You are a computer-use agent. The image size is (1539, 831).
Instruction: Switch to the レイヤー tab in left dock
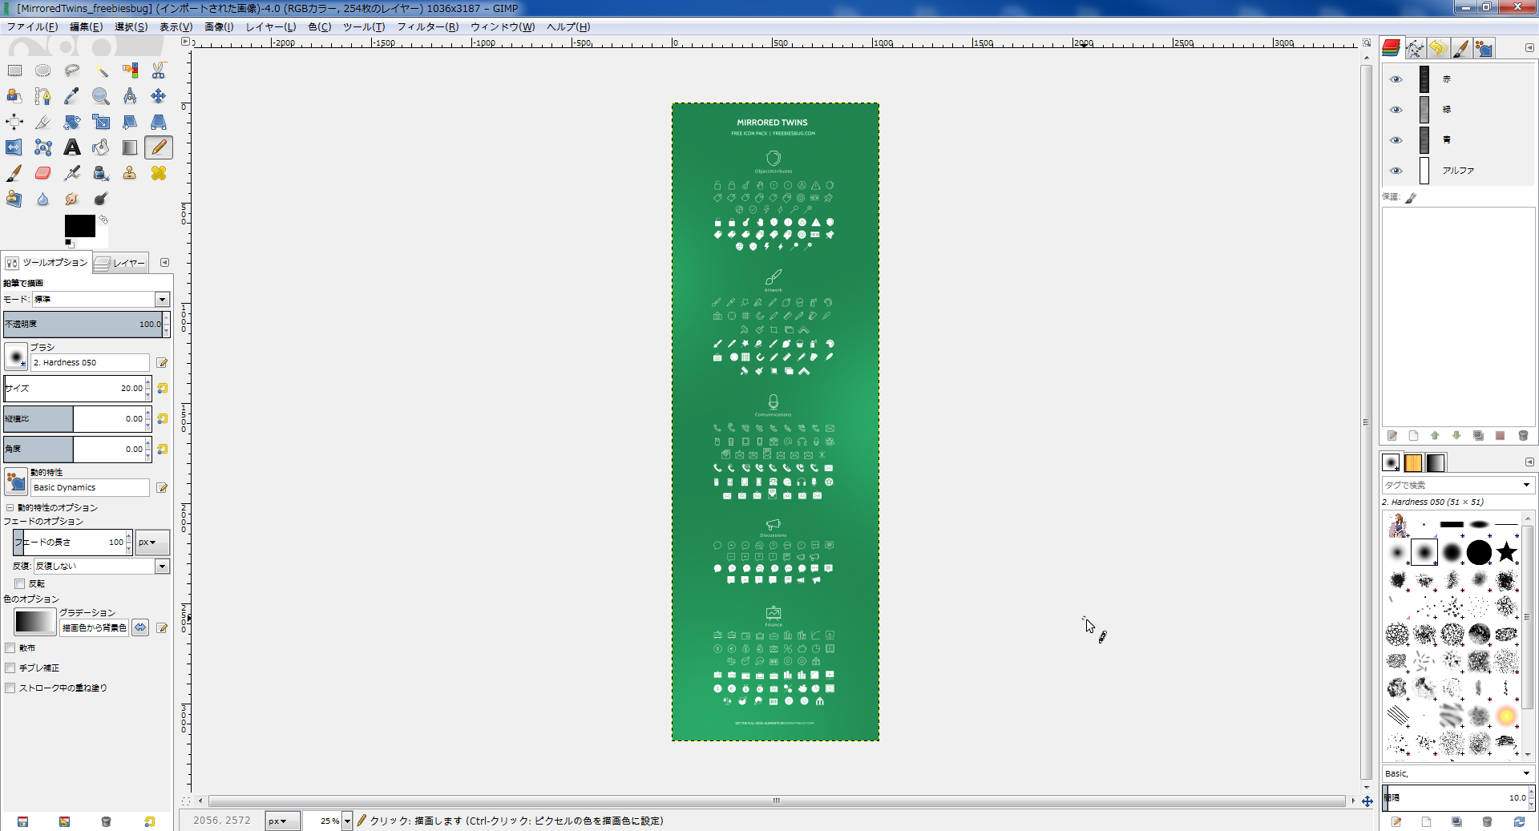tap(120, 263)
